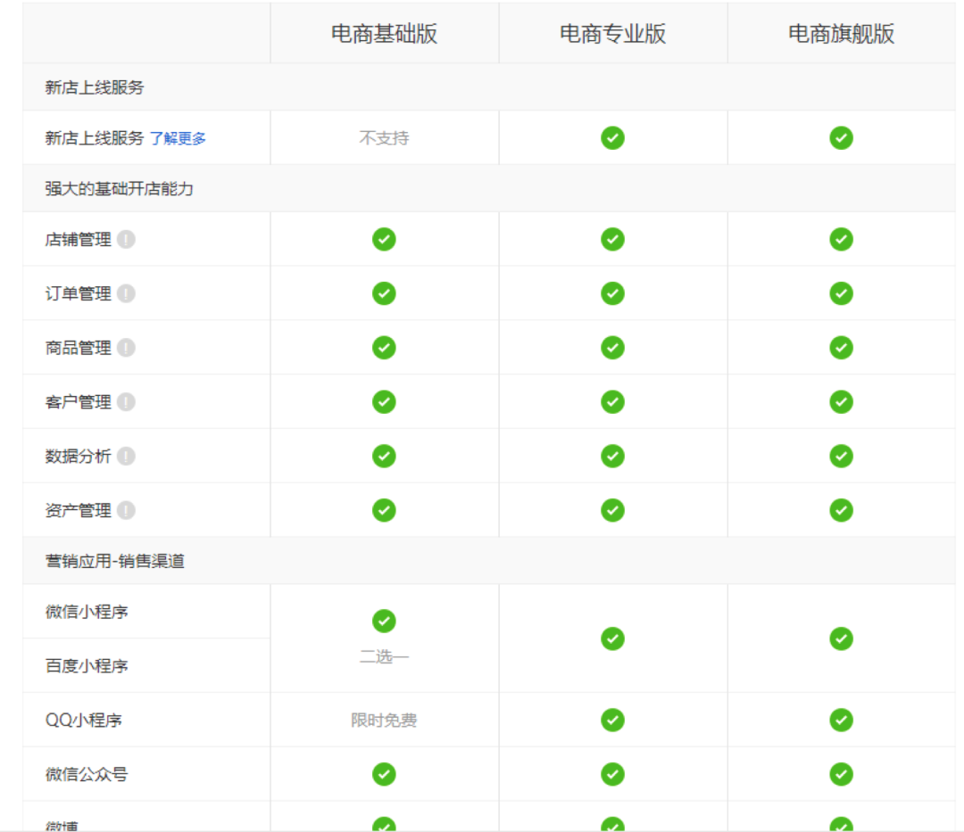Click 电商旗舰版 checkmark in QQ小程序 row
This screenshot has width=964, height=832.
coord(841,721)
